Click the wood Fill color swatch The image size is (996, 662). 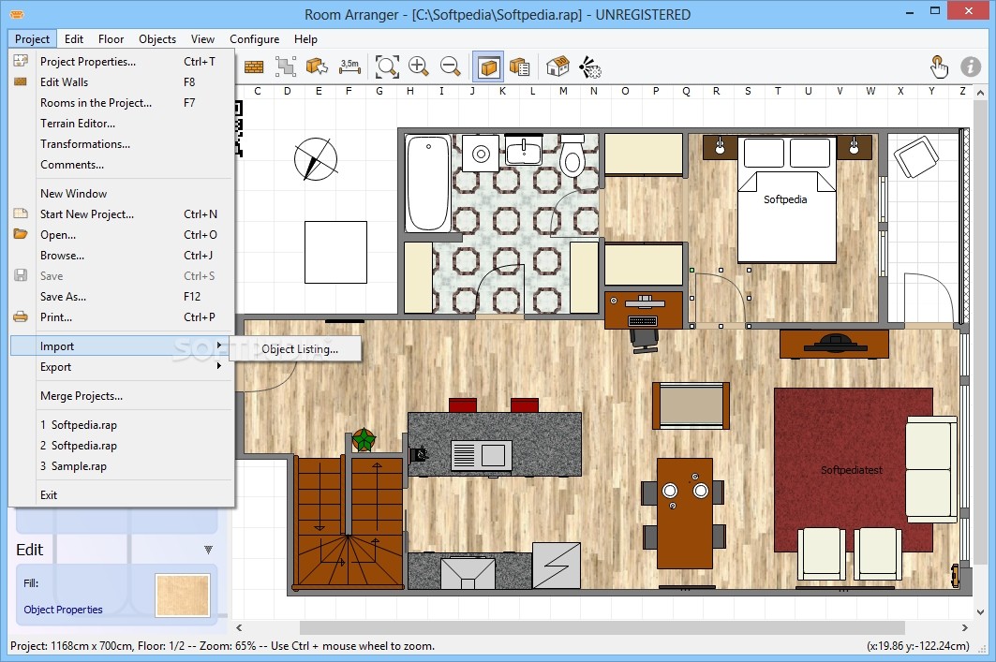[183, 595]
